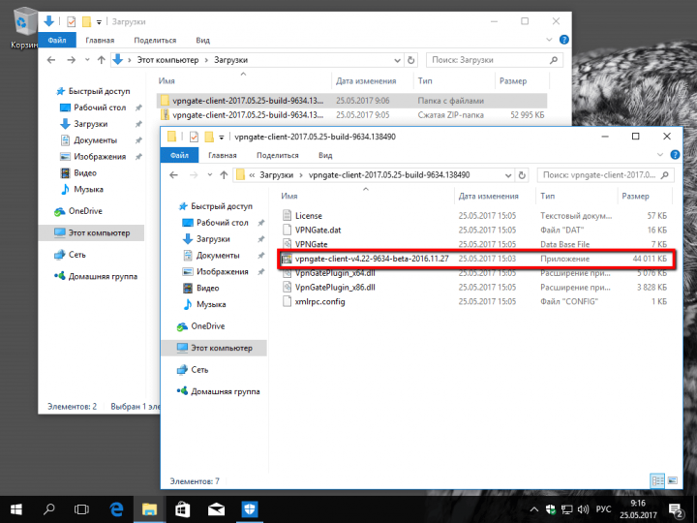
Task: Open Вид tab in Загрузки window
Action: [202, 40]
